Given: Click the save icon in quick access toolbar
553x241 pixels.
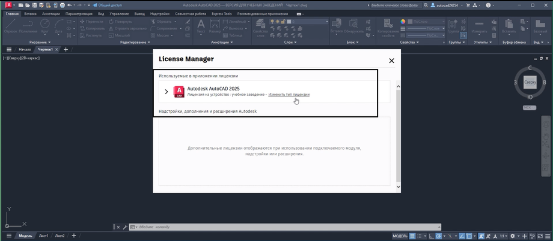Looking at the screenshot, I should click(34, 5).
